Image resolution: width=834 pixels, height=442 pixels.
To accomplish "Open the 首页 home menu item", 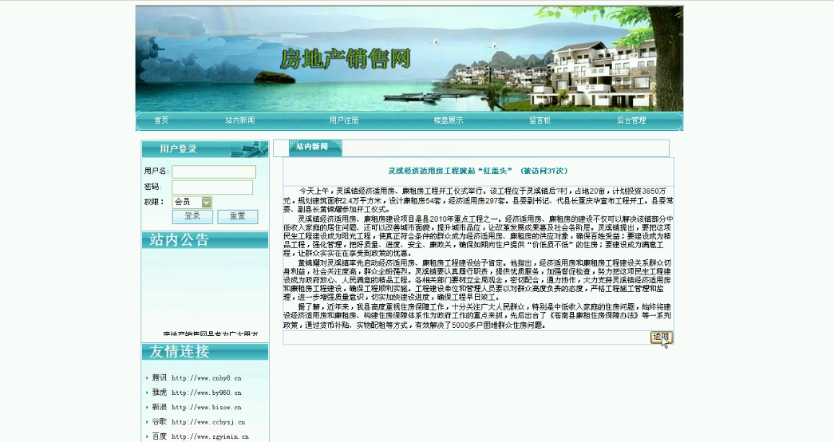I will (x=161, y=120).
